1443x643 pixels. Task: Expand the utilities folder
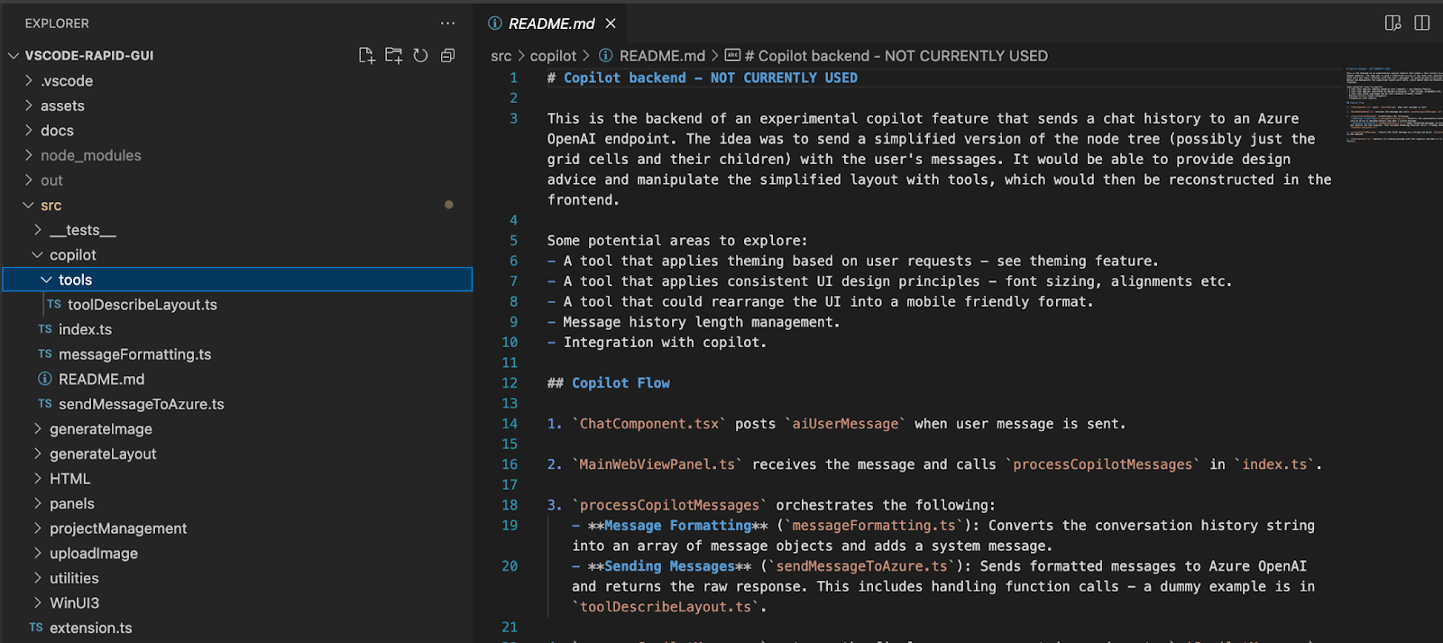pyautogui.click(x=38, y=578)
